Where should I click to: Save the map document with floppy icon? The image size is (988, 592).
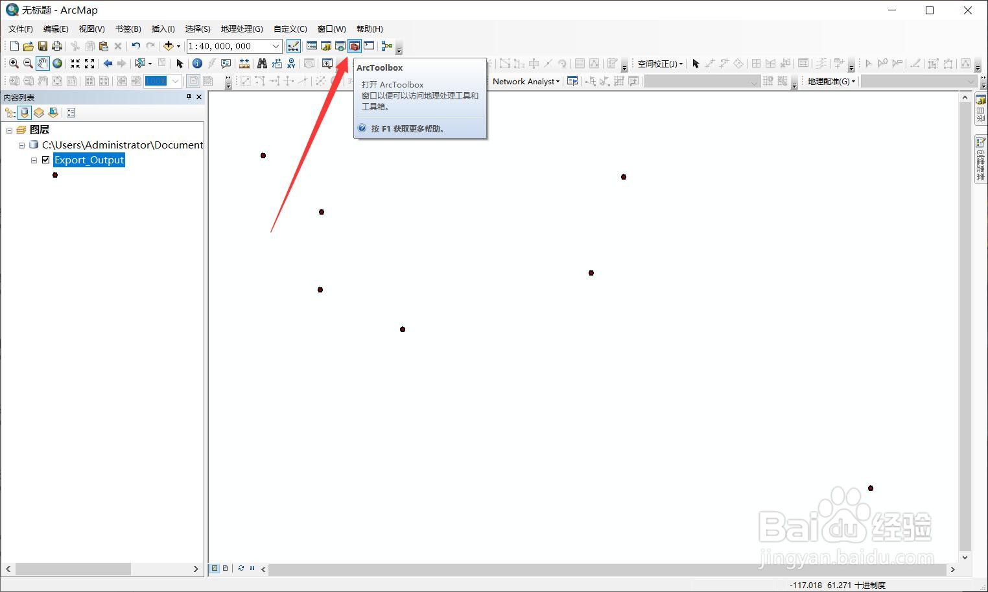click(x=43, y=46)
